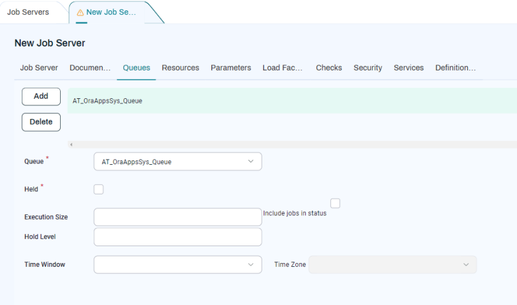Click the Execution Size input field

[178, 217]
